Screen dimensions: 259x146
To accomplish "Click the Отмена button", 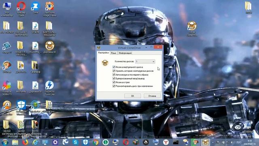I will click(152, 96).
